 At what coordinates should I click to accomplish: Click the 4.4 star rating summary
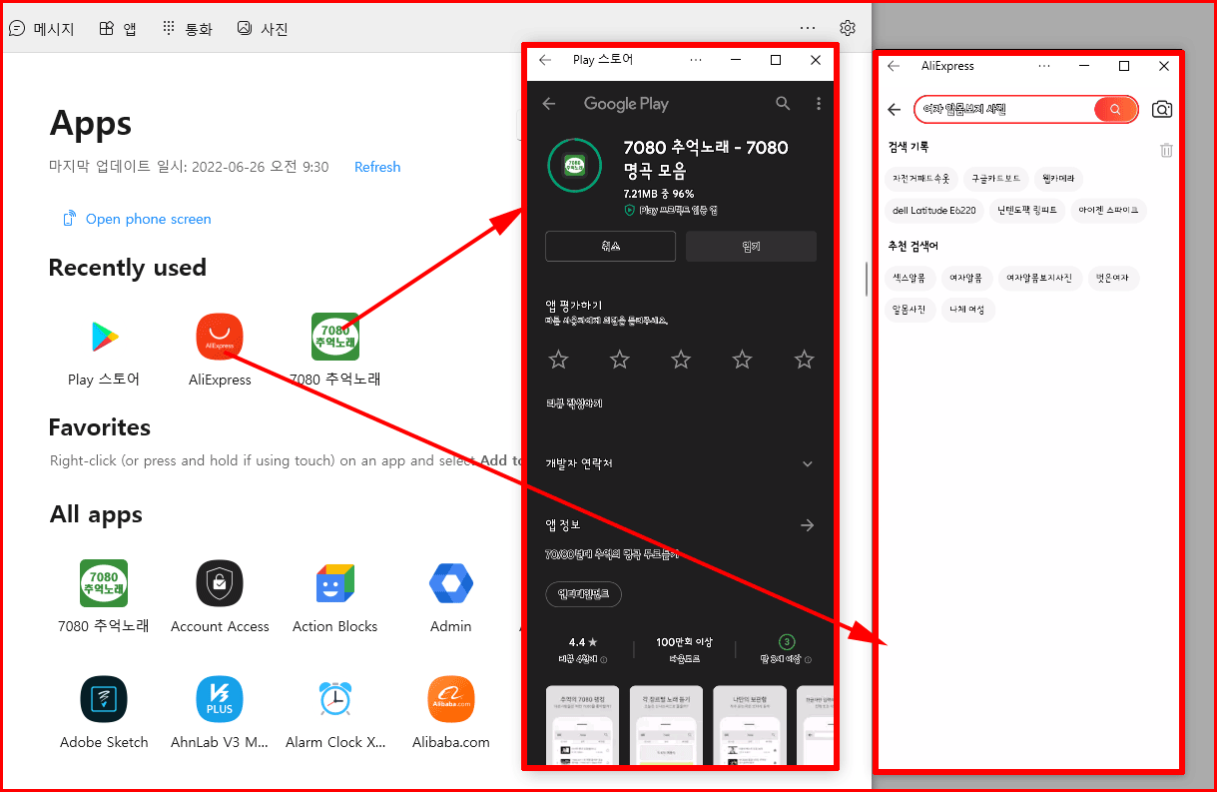point(583,649)
